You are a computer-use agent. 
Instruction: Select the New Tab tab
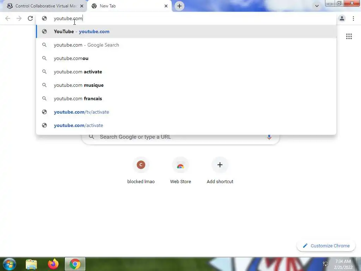tap(130, 6)
